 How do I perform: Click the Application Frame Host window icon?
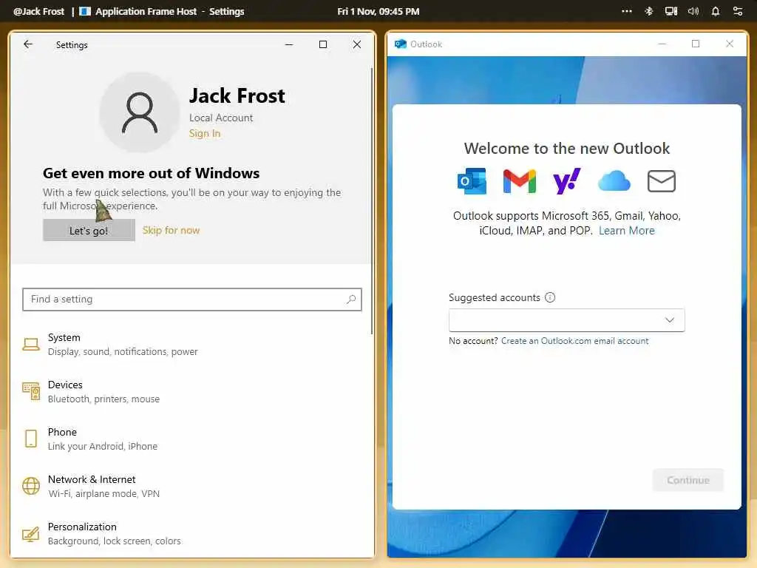[85, 11]
